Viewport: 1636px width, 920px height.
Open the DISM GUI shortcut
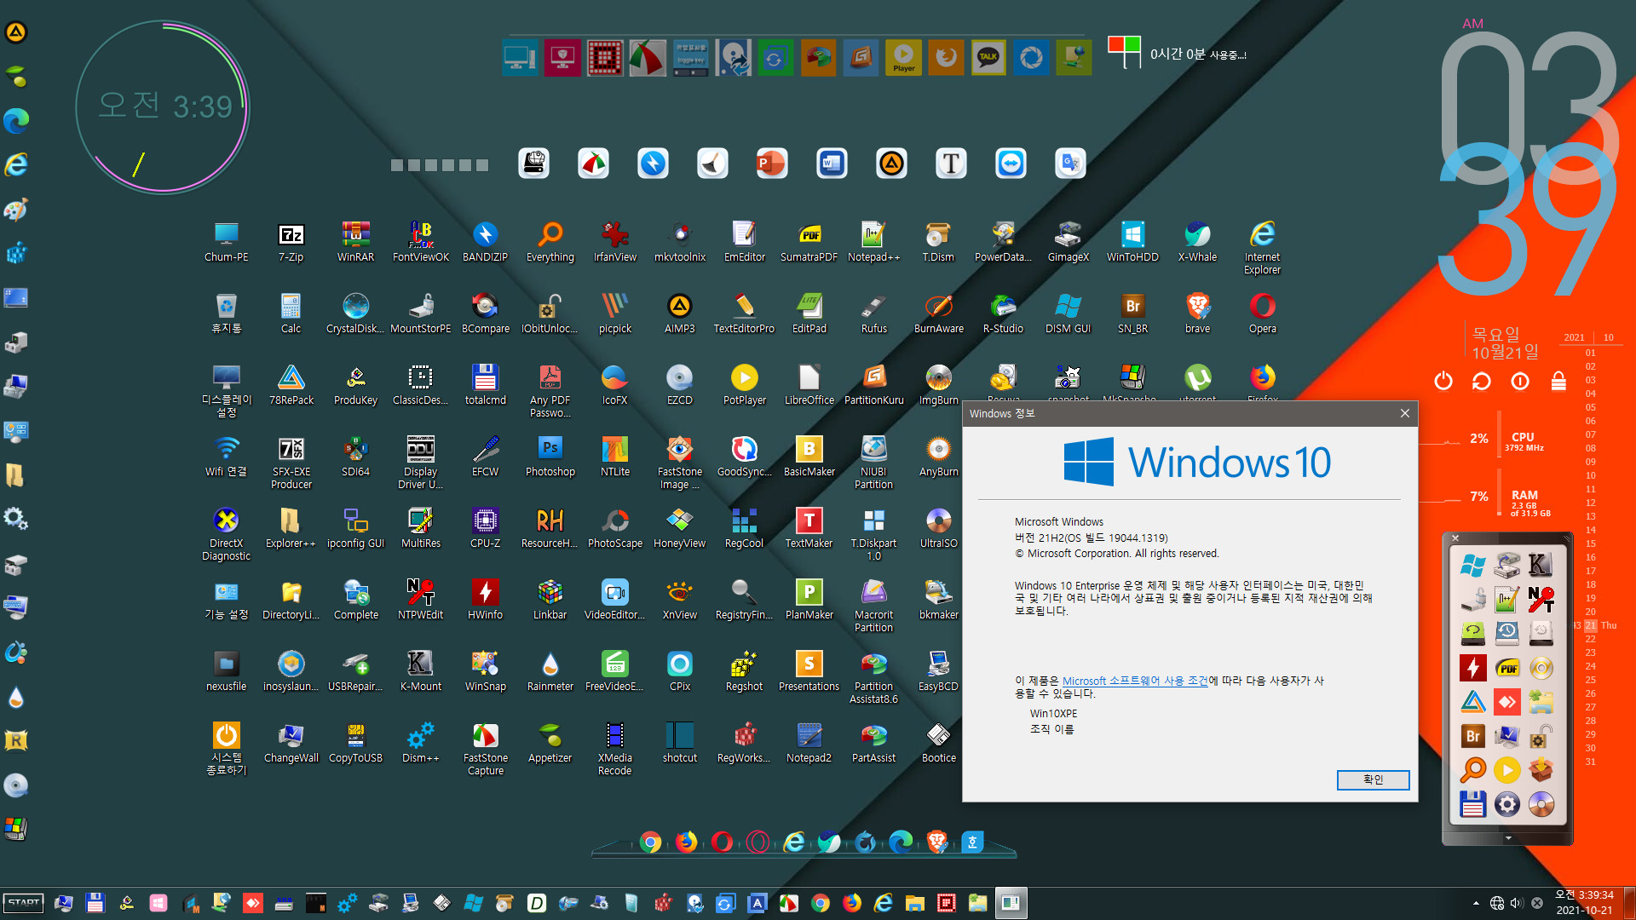point(1068,313)
